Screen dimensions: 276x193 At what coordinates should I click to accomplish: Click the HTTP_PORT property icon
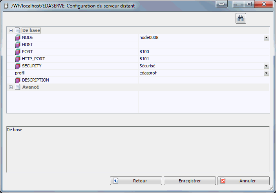click(x=17, y=59)
